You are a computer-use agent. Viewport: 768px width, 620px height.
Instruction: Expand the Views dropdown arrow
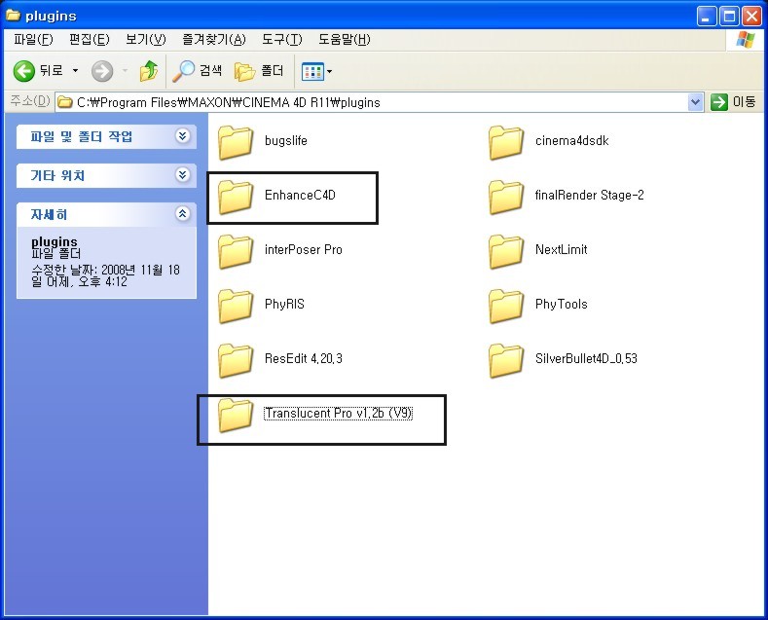[330, 71]
